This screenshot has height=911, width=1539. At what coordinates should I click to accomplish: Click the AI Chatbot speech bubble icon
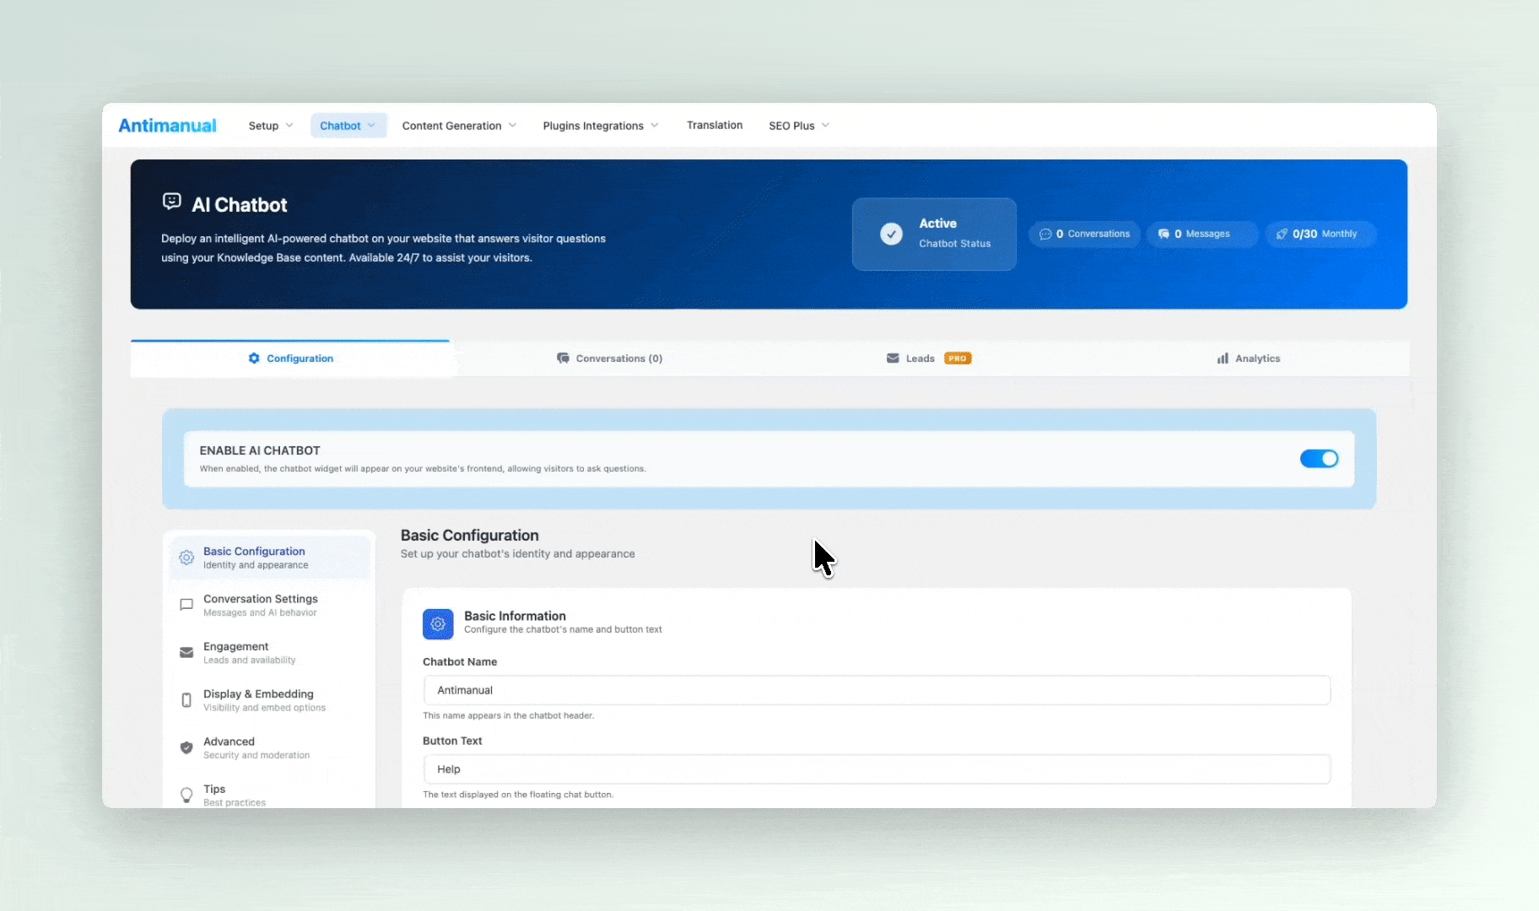coord(172,201)
